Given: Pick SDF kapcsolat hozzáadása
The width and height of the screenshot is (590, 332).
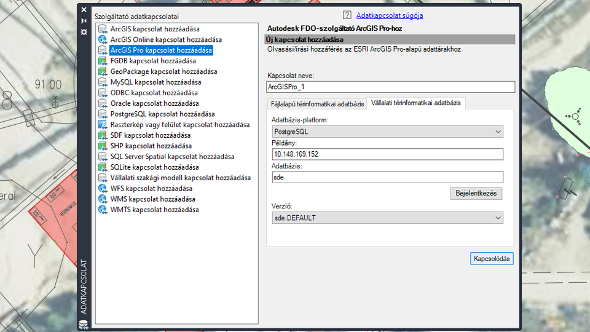Looking at the screenshot, I should [x=151, y=135].
